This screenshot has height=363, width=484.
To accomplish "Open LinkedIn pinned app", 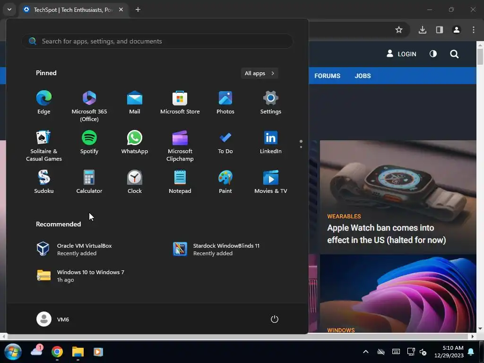I will point(271,142).
